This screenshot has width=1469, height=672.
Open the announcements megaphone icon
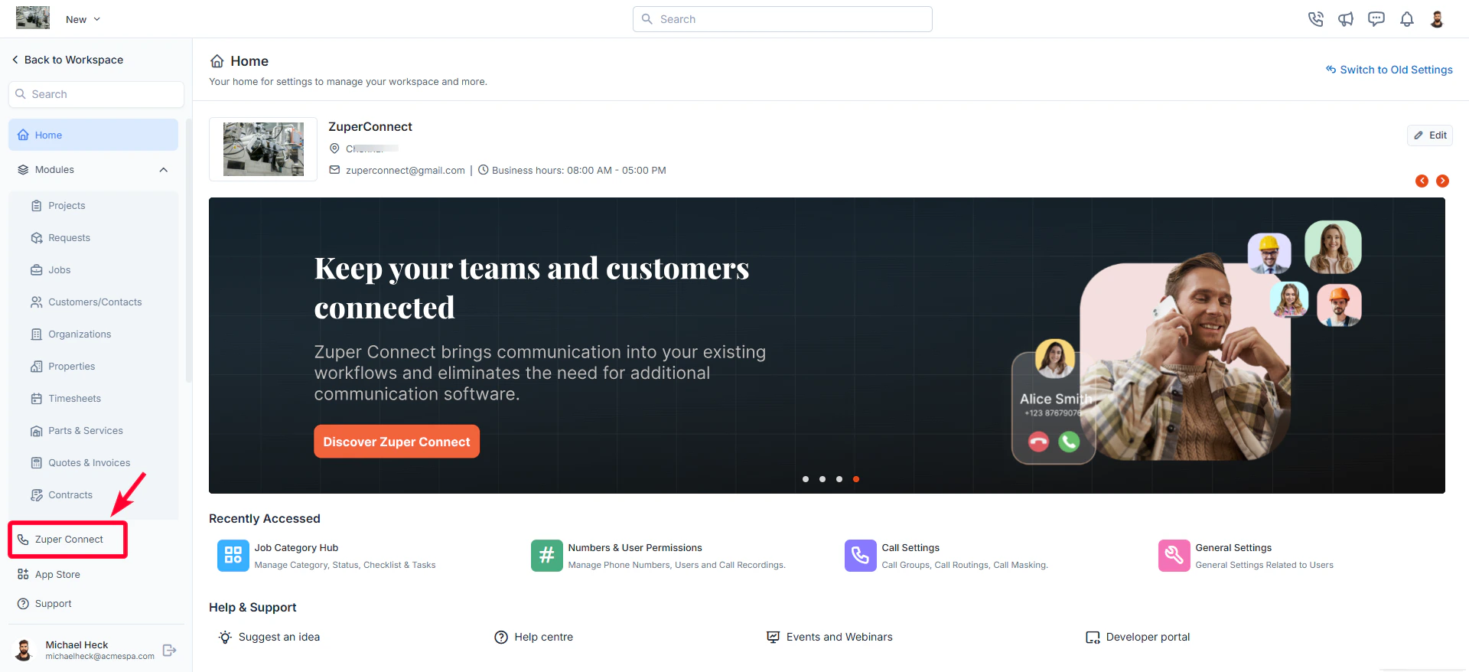tap(1346, 19)
